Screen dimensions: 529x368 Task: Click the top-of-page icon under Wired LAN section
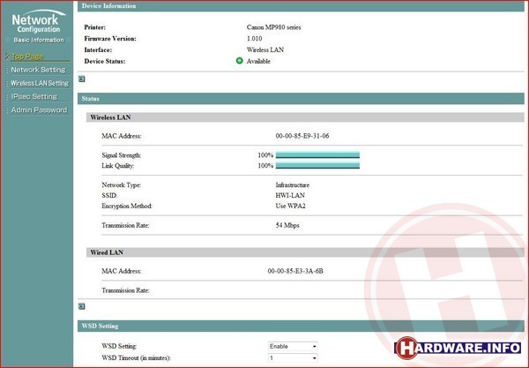(x=82, y=306)
